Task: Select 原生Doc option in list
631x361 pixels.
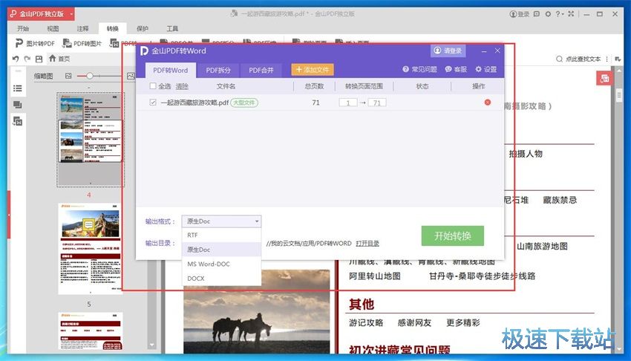Action: 221,250
